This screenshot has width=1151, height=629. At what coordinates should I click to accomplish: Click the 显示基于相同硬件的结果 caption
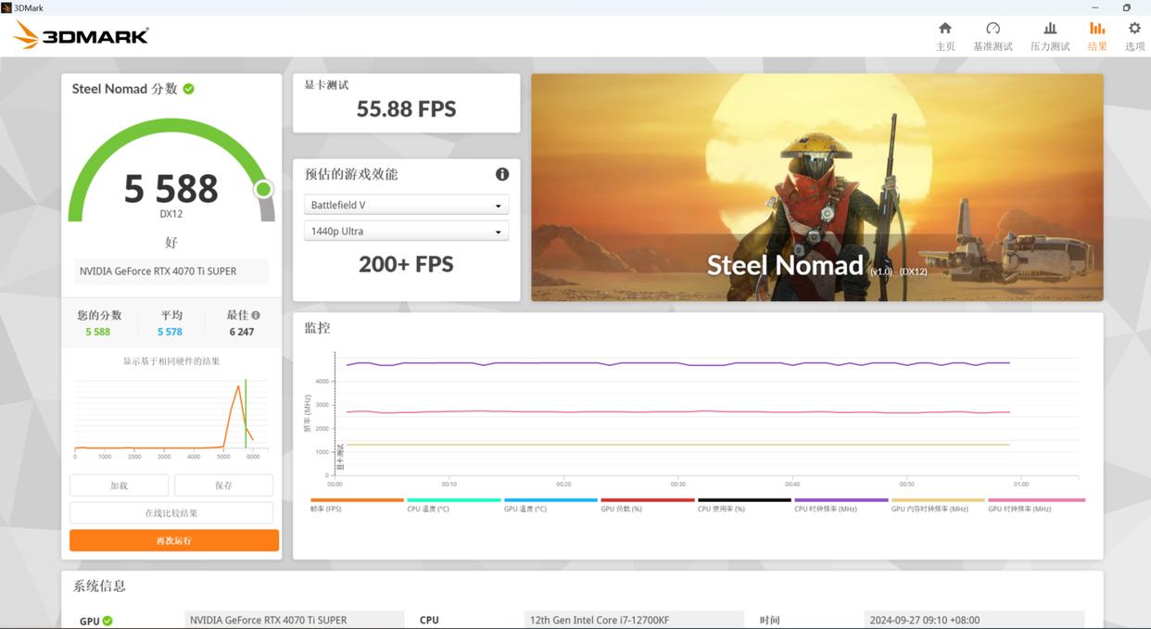pos(171,361)
